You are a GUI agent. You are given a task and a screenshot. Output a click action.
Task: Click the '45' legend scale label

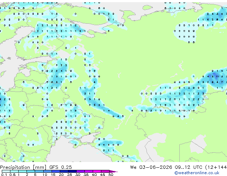click(x=102, y=175)
